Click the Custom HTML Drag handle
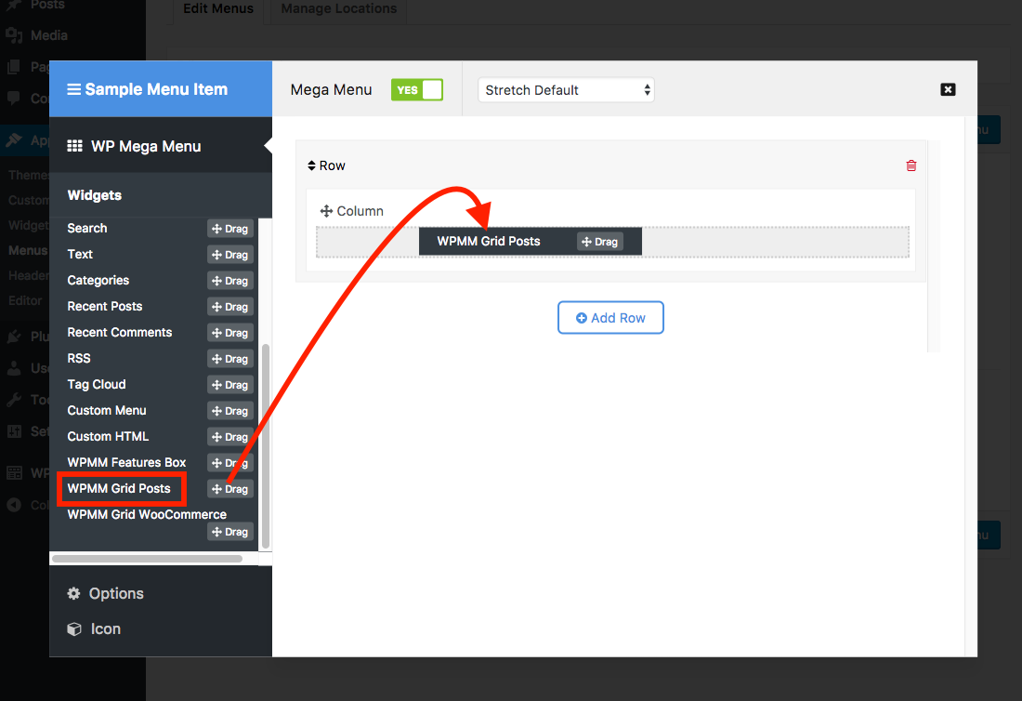The height and width of the screenshot is (701, 1022). point(230,437)
